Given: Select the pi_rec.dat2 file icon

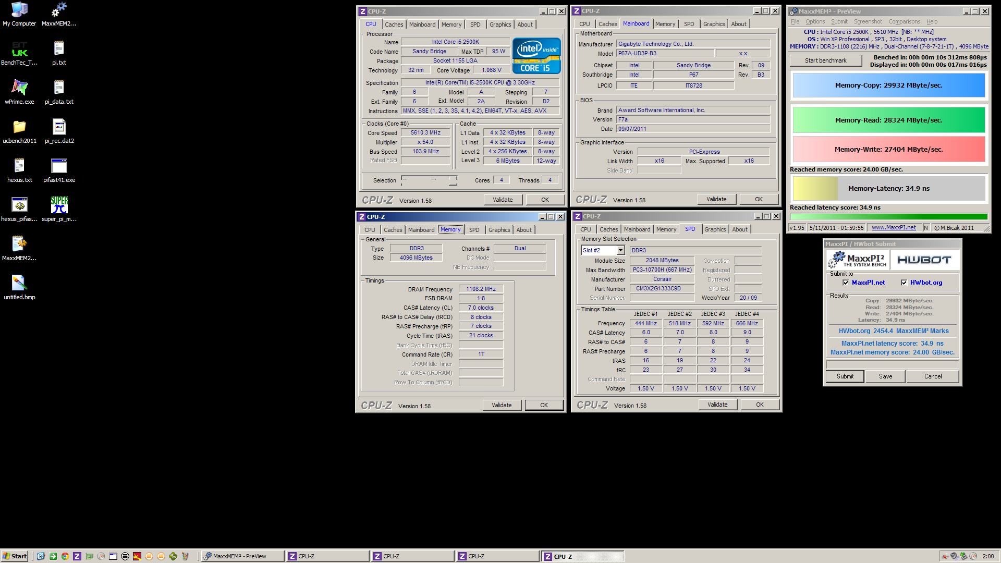Looking at the screenshot, I should click(x=59, y=131).
